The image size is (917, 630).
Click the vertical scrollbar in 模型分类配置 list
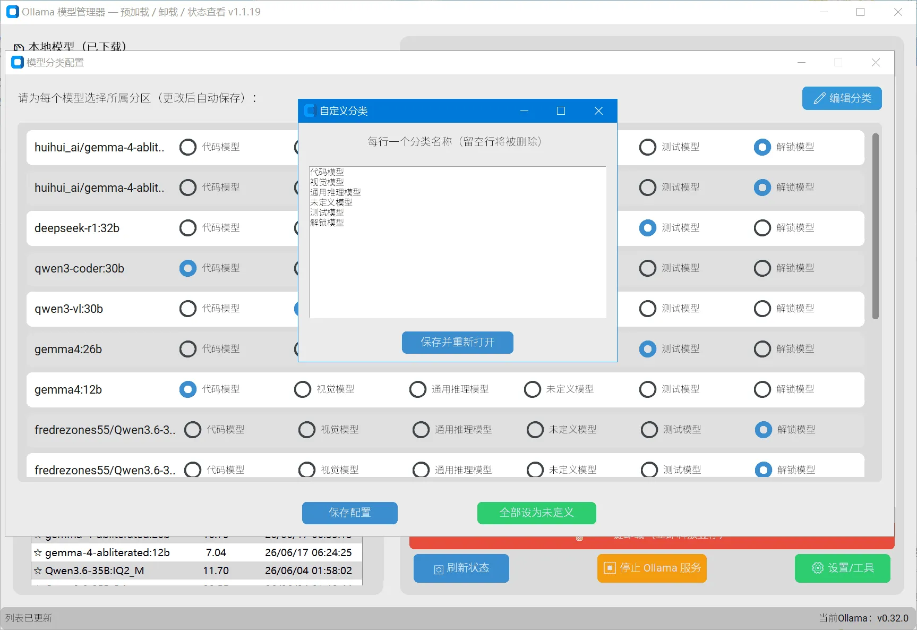click(x=875, y=226)
